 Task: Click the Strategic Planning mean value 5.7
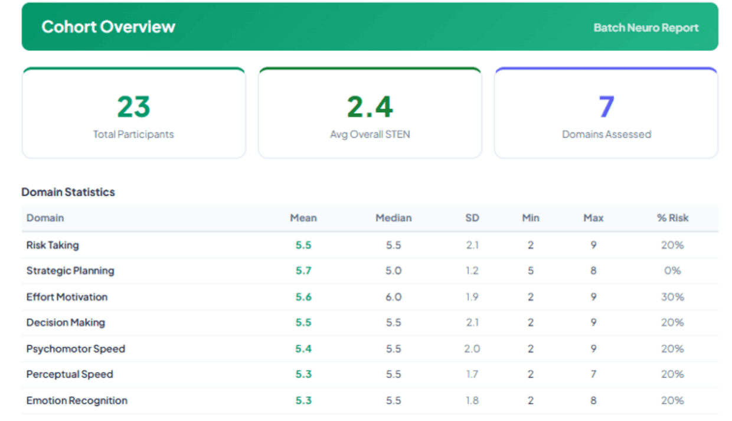tap(303, 271)
